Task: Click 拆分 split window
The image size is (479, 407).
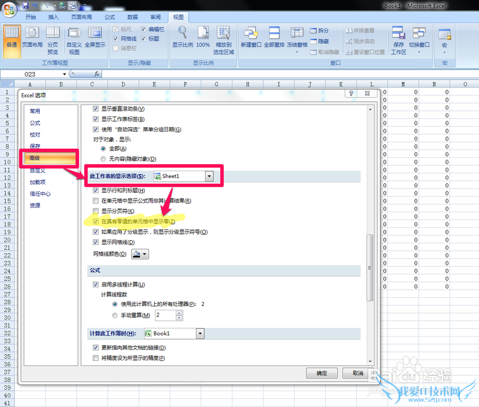Action: tap(319, 31)
